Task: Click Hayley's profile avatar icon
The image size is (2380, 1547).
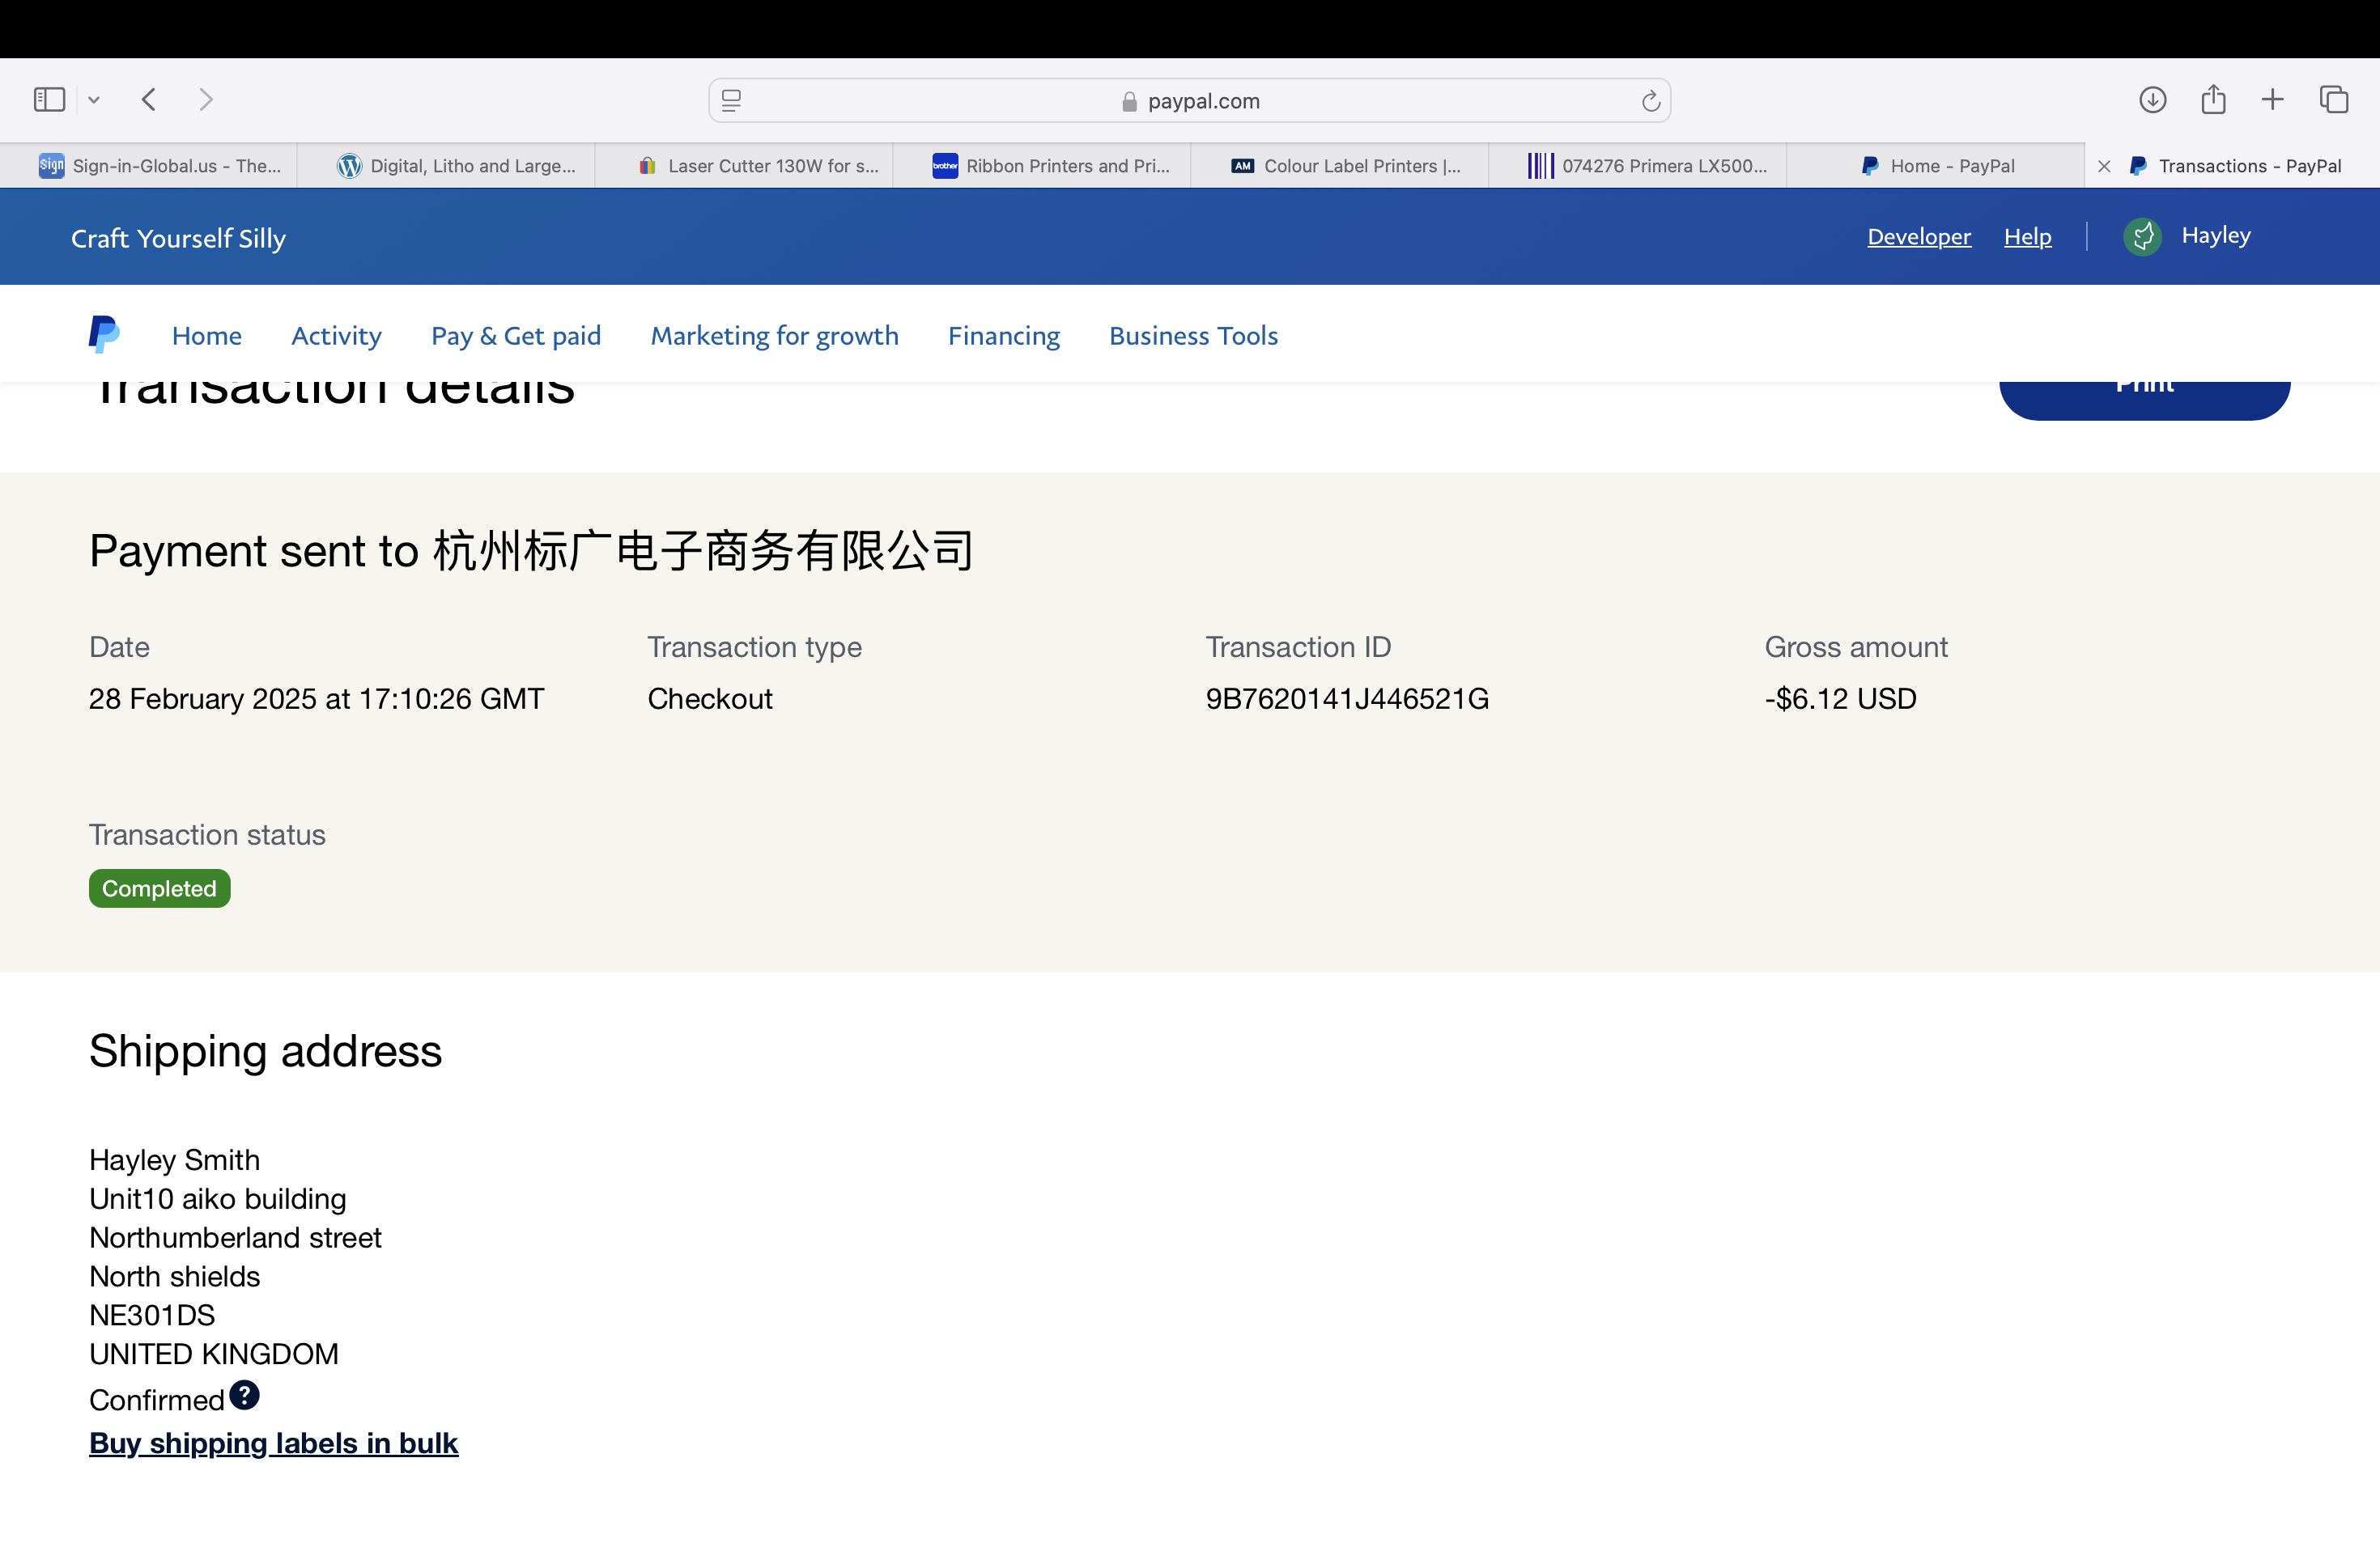Action: point(2142,237)
